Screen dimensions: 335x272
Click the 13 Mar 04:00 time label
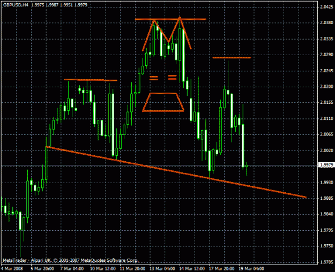point(162,269)
